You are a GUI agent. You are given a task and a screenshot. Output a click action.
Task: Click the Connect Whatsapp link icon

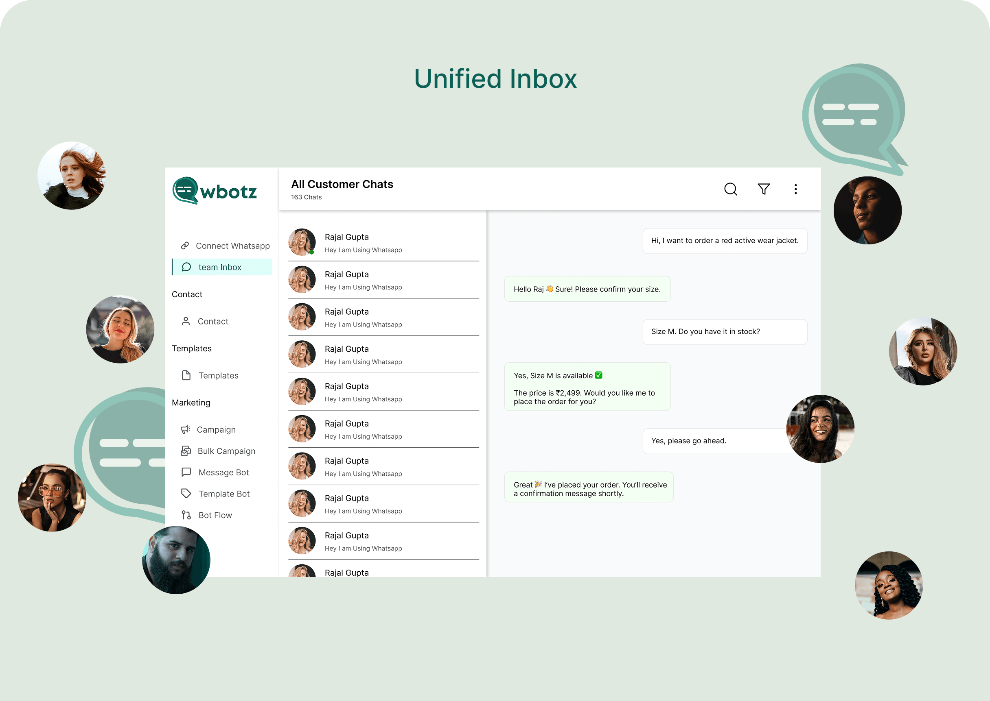[x=185, y=246]
